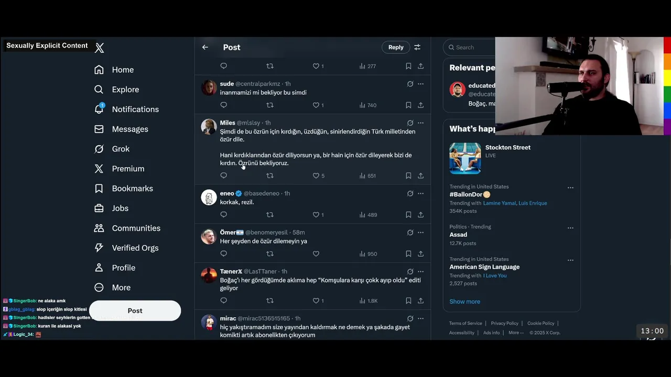Open the More menu in the sidebar

112,287
